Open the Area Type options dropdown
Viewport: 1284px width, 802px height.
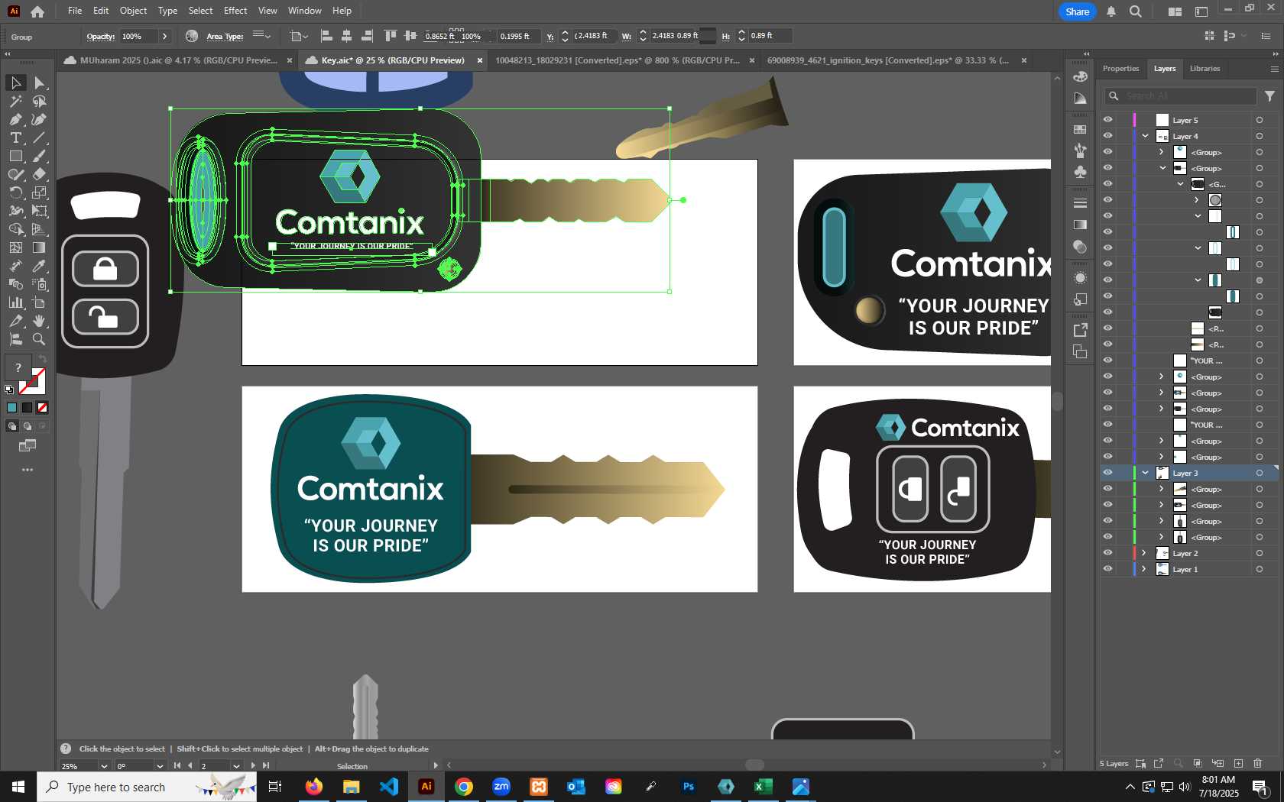262,36
